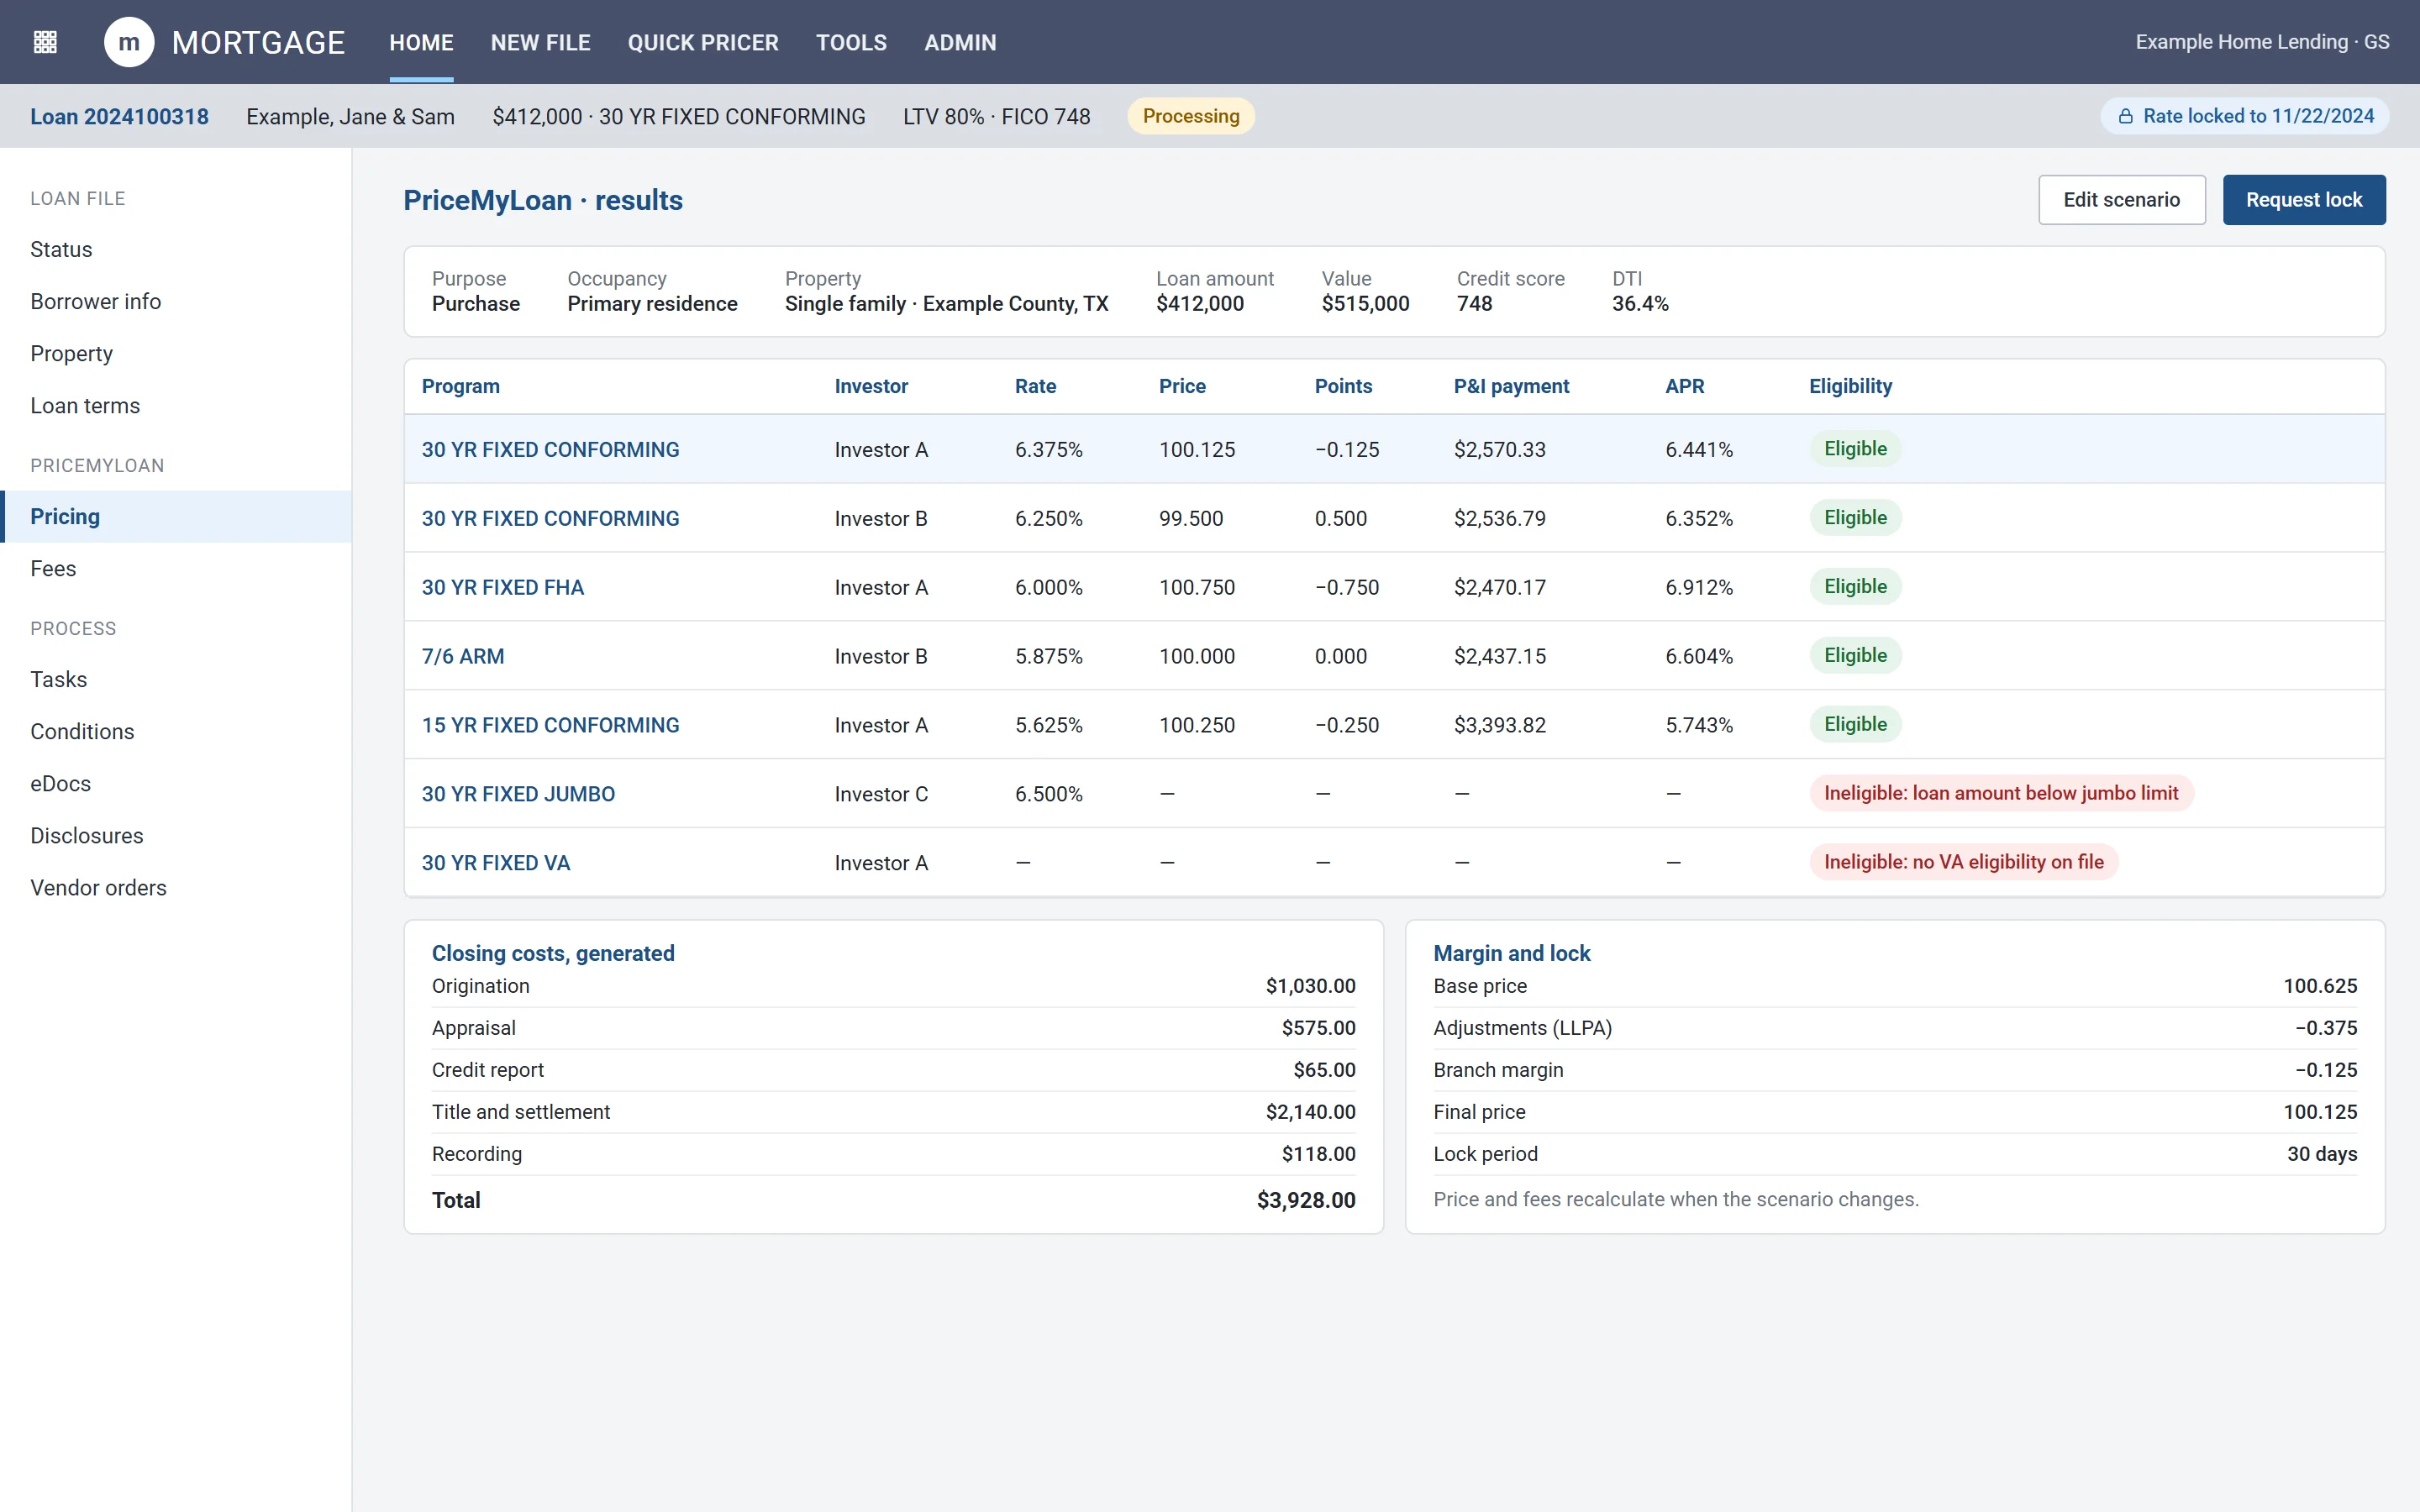Go to the Loan terms page

[x=176, y=405]
